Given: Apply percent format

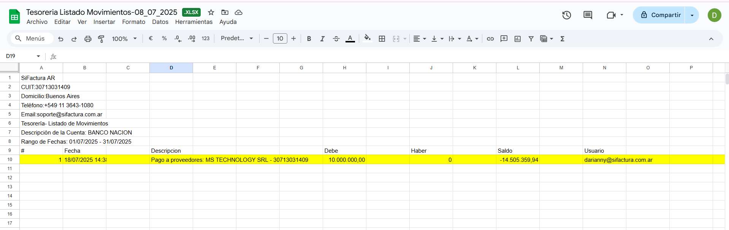Looking at the screenshot, I should tap(164, 38).
